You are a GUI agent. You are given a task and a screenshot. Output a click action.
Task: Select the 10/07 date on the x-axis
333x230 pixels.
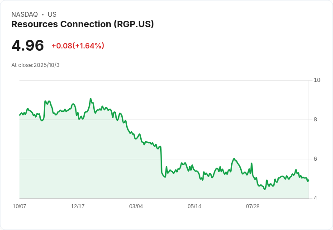coord(19,206)
